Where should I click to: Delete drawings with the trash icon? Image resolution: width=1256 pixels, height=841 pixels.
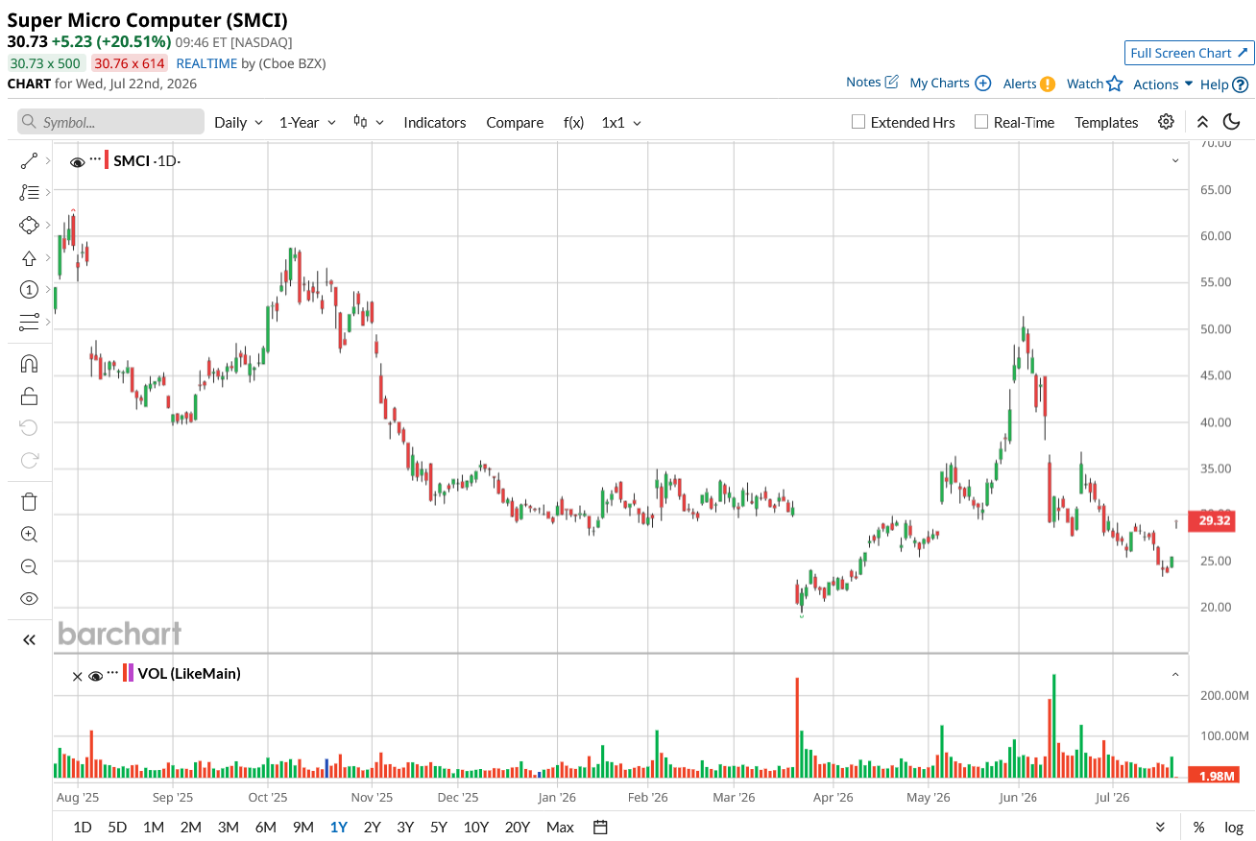coord(29,501)
